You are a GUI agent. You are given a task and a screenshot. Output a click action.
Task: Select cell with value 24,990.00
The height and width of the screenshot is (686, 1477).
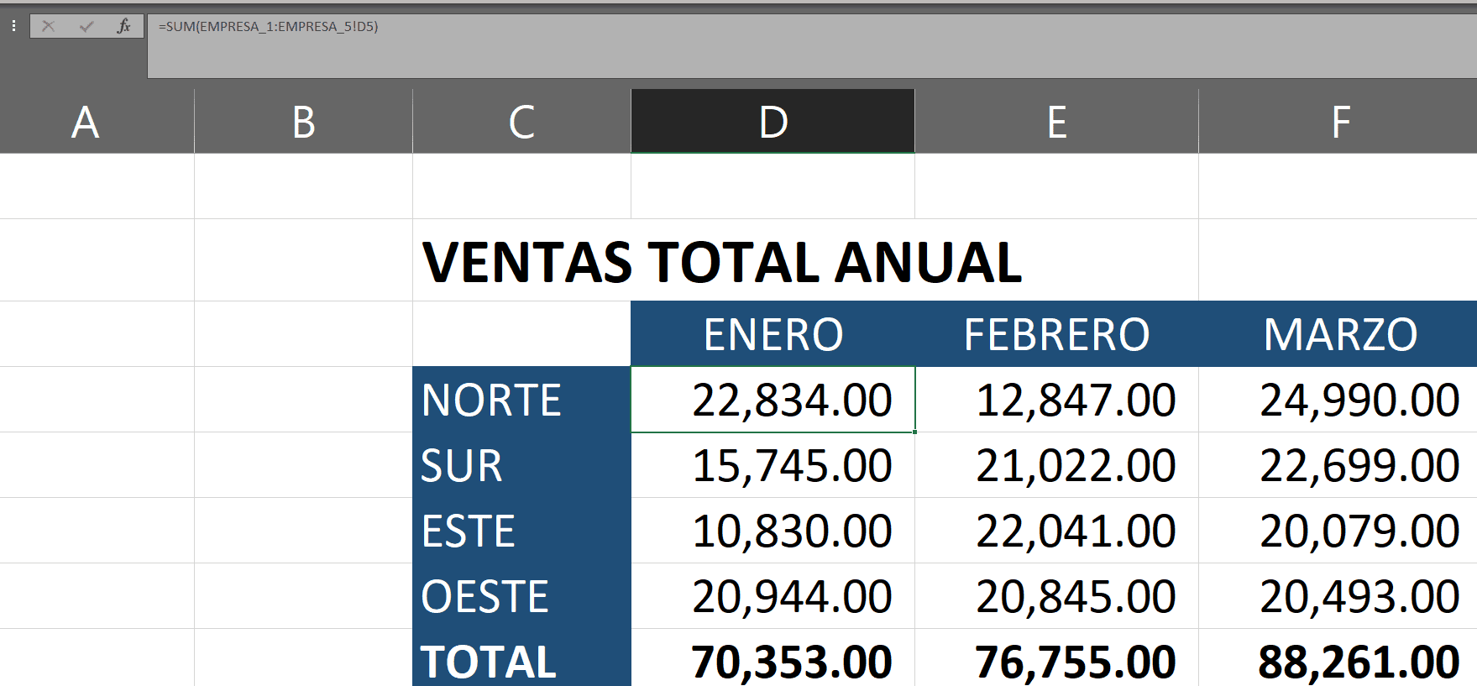pos(1338,400)
